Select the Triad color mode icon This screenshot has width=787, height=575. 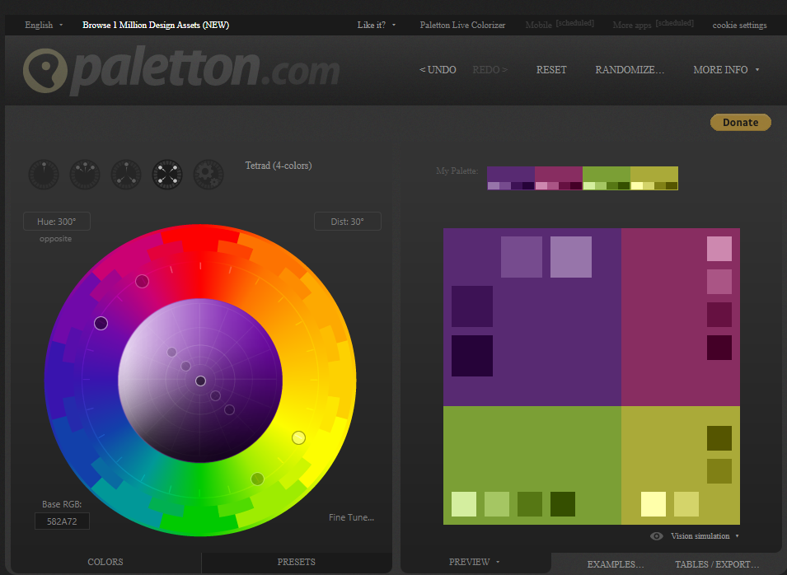126,175
